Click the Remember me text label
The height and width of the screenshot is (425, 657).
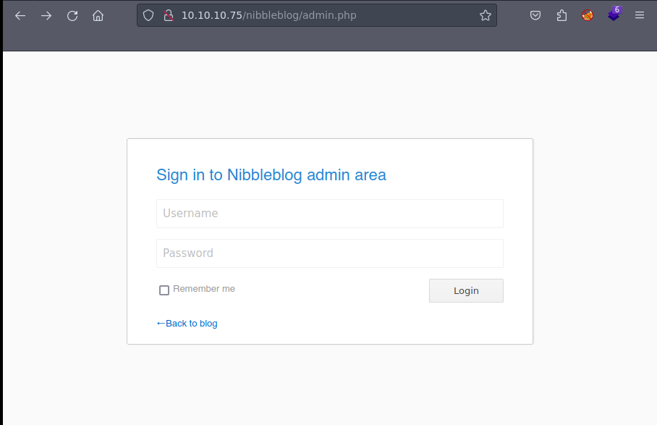click(x=204, y=288)
